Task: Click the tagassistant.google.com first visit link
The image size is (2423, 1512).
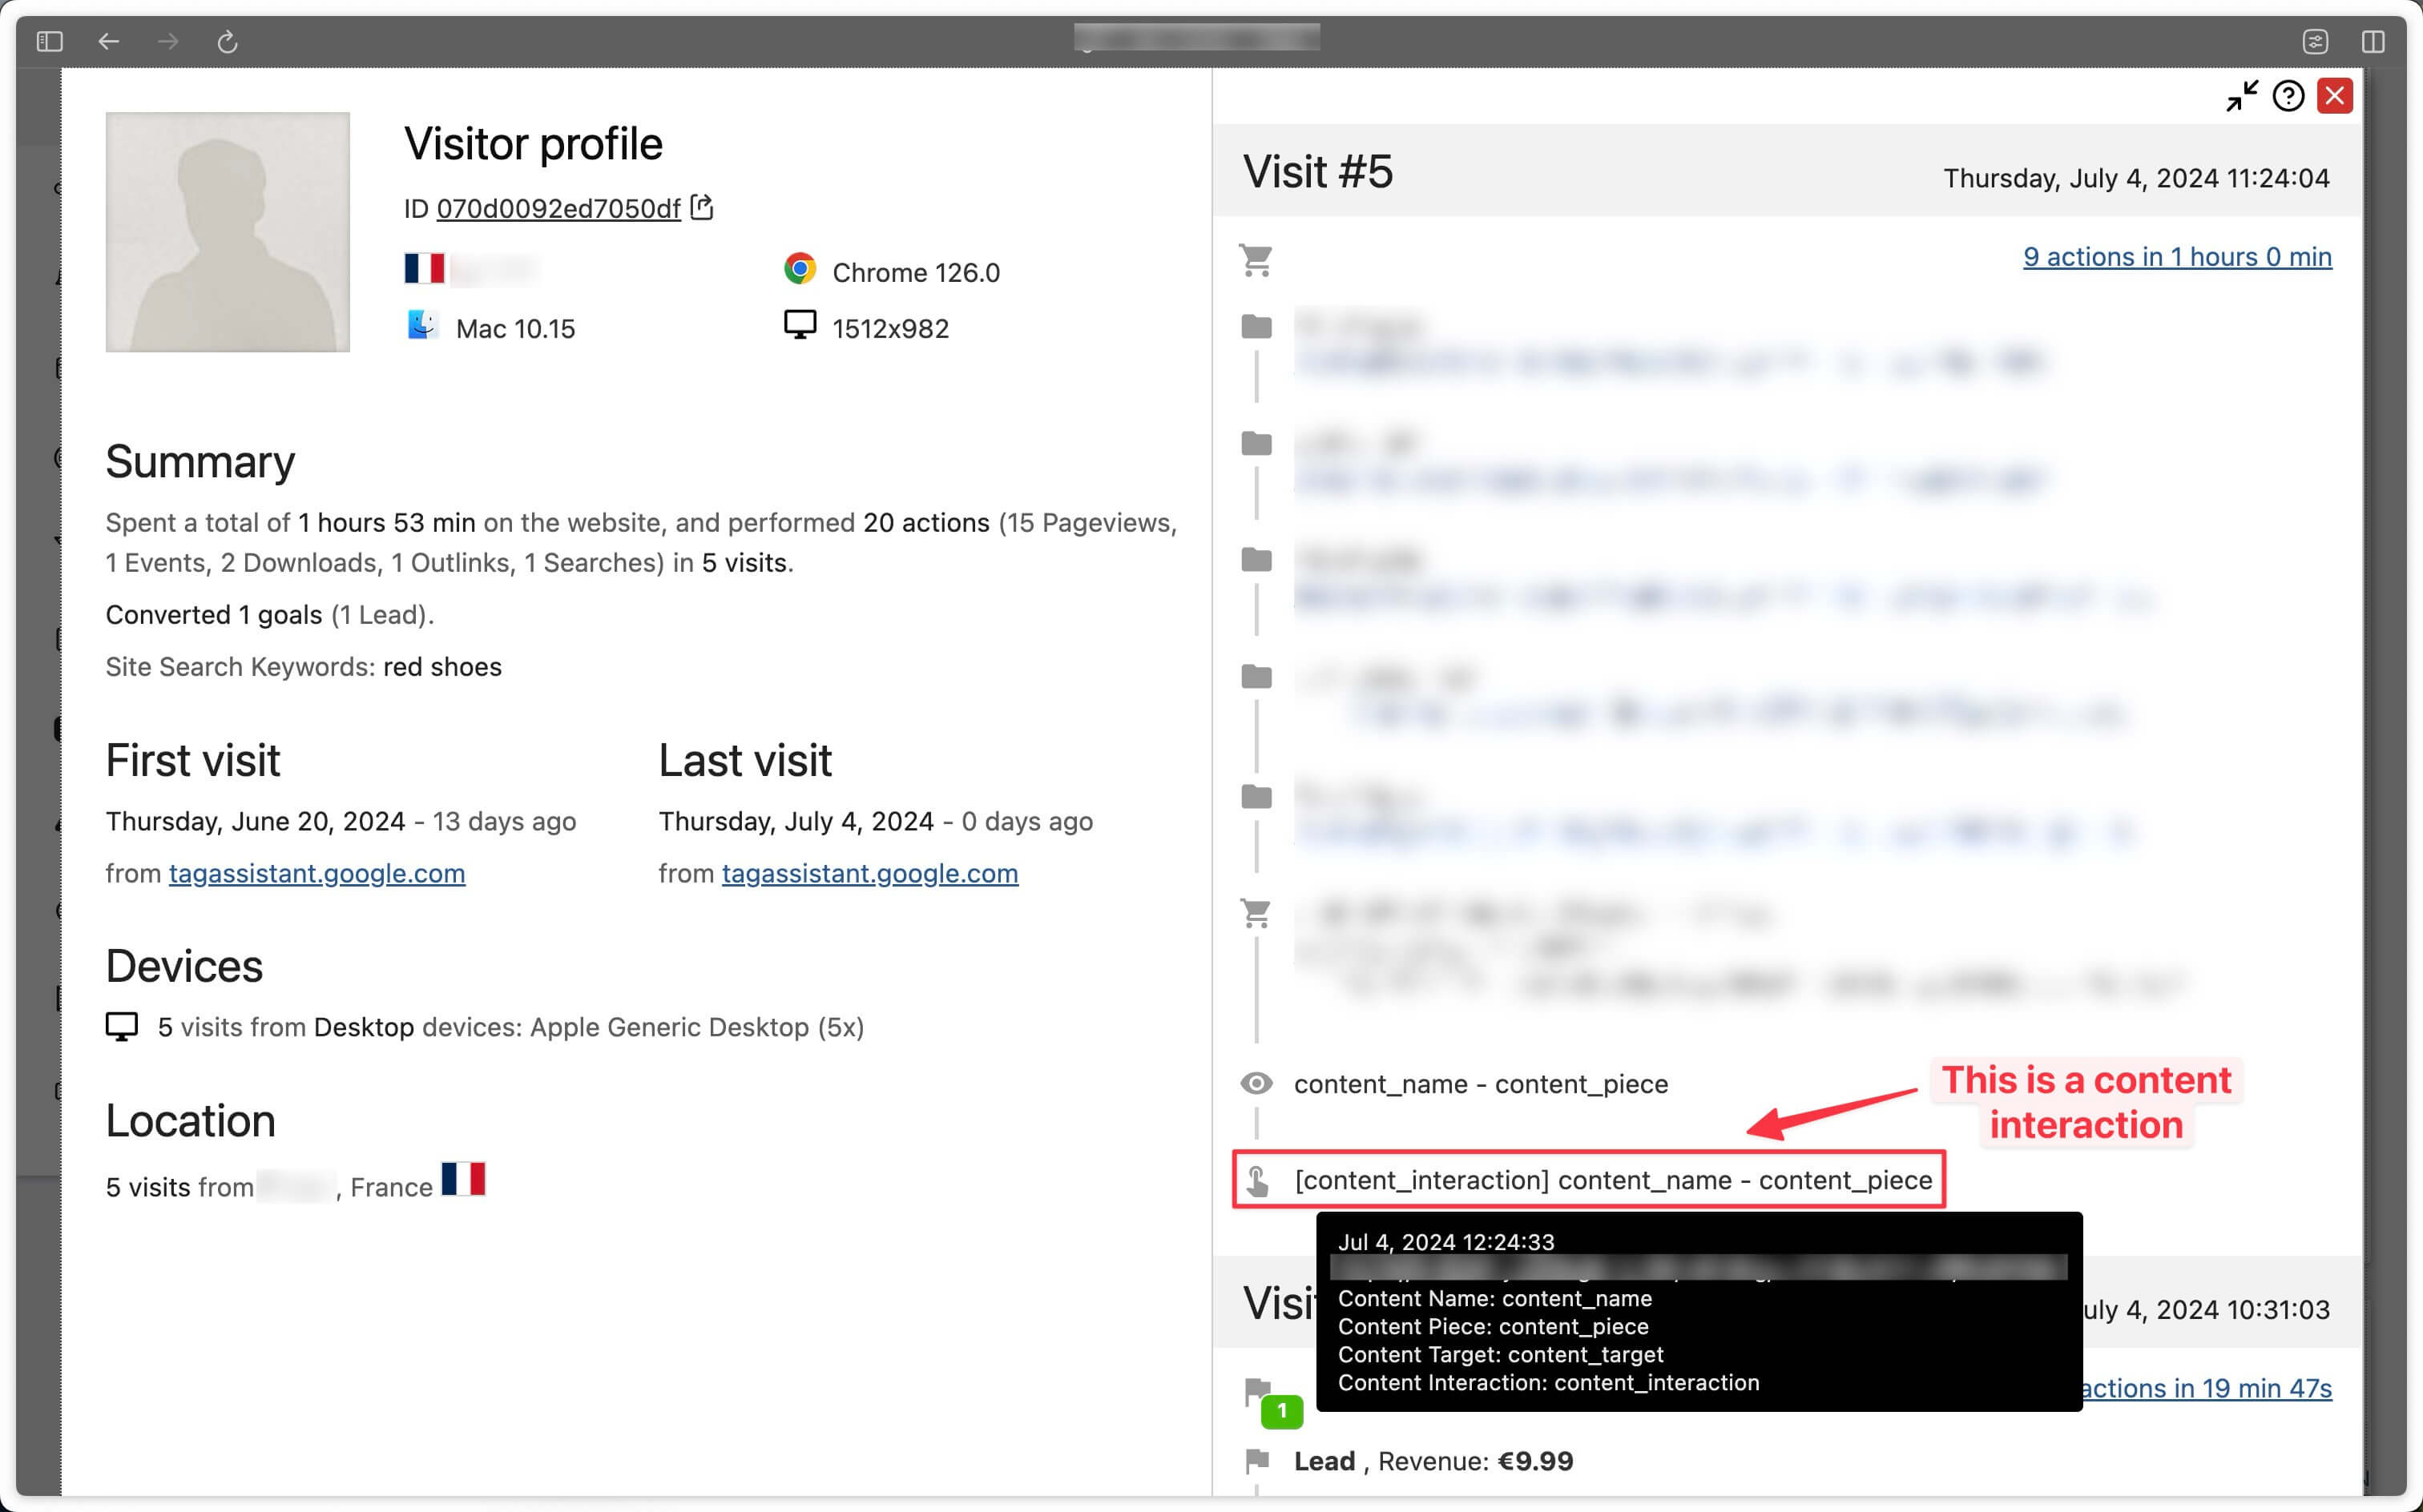Action: click(x=315, y=871)
